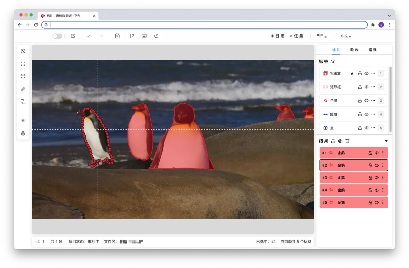
Task: Click the browser address bar
Action: (x=204, y=25)
